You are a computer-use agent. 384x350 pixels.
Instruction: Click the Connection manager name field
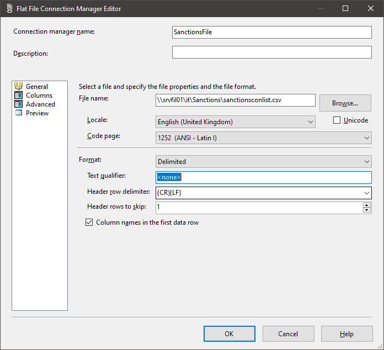pyautogui.click(x=271, y=32)
